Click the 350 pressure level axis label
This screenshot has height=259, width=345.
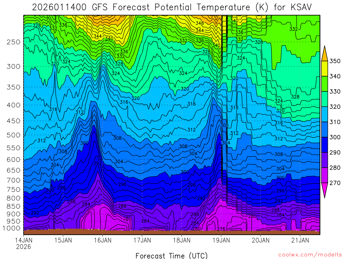click(13, 87)
